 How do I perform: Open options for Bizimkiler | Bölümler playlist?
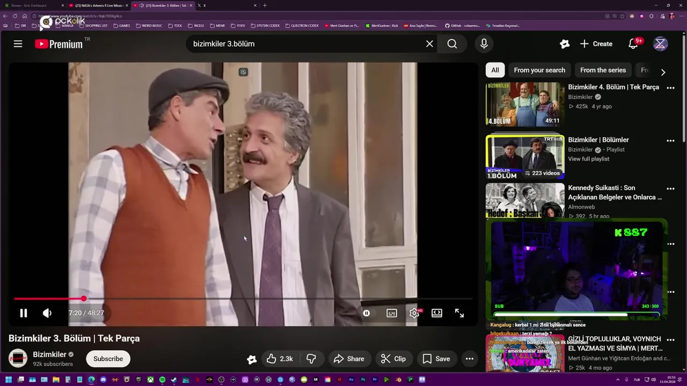point(670,140)
